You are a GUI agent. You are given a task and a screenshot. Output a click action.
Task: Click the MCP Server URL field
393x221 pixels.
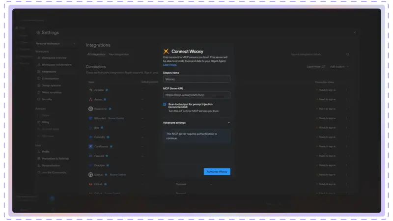(x=196, y=95)
